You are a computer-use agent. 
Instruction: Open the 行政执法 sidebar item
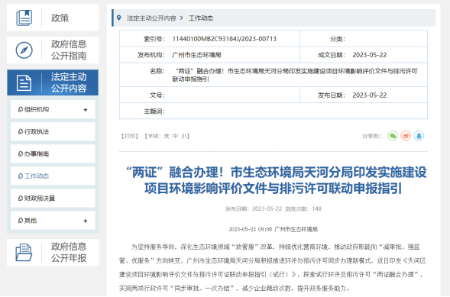pos(53,131)
